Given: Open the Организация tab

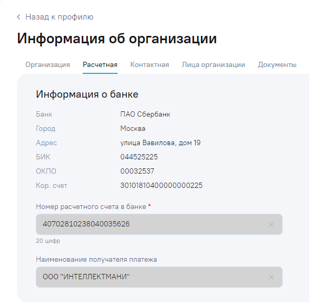Looking at the screenshot, I should point(47,65).
